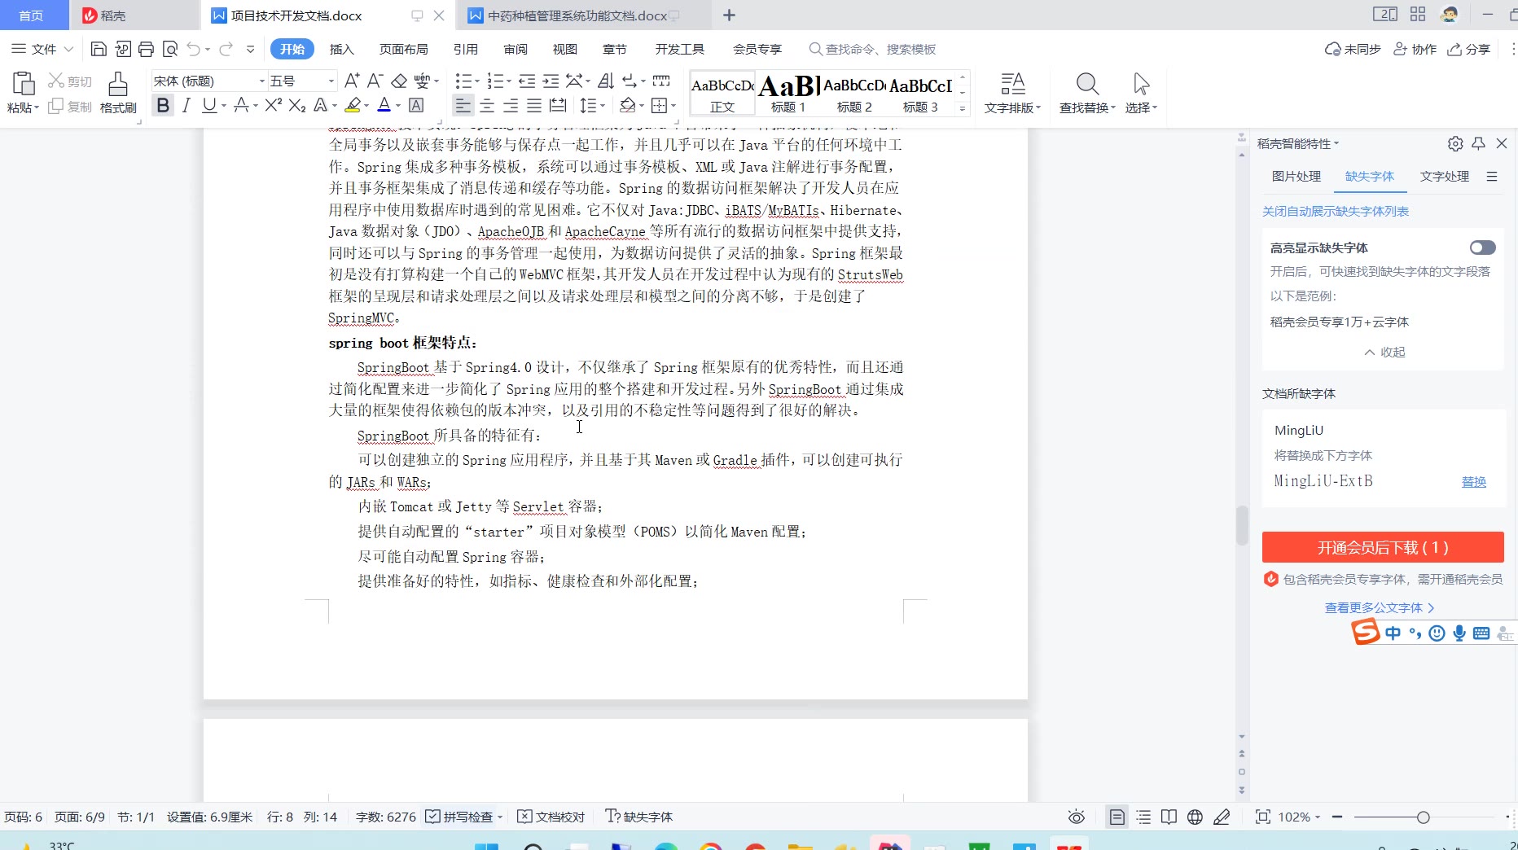1518x850 pixels.
Task: Click 分享 share button
Action: coord(1469,49)
